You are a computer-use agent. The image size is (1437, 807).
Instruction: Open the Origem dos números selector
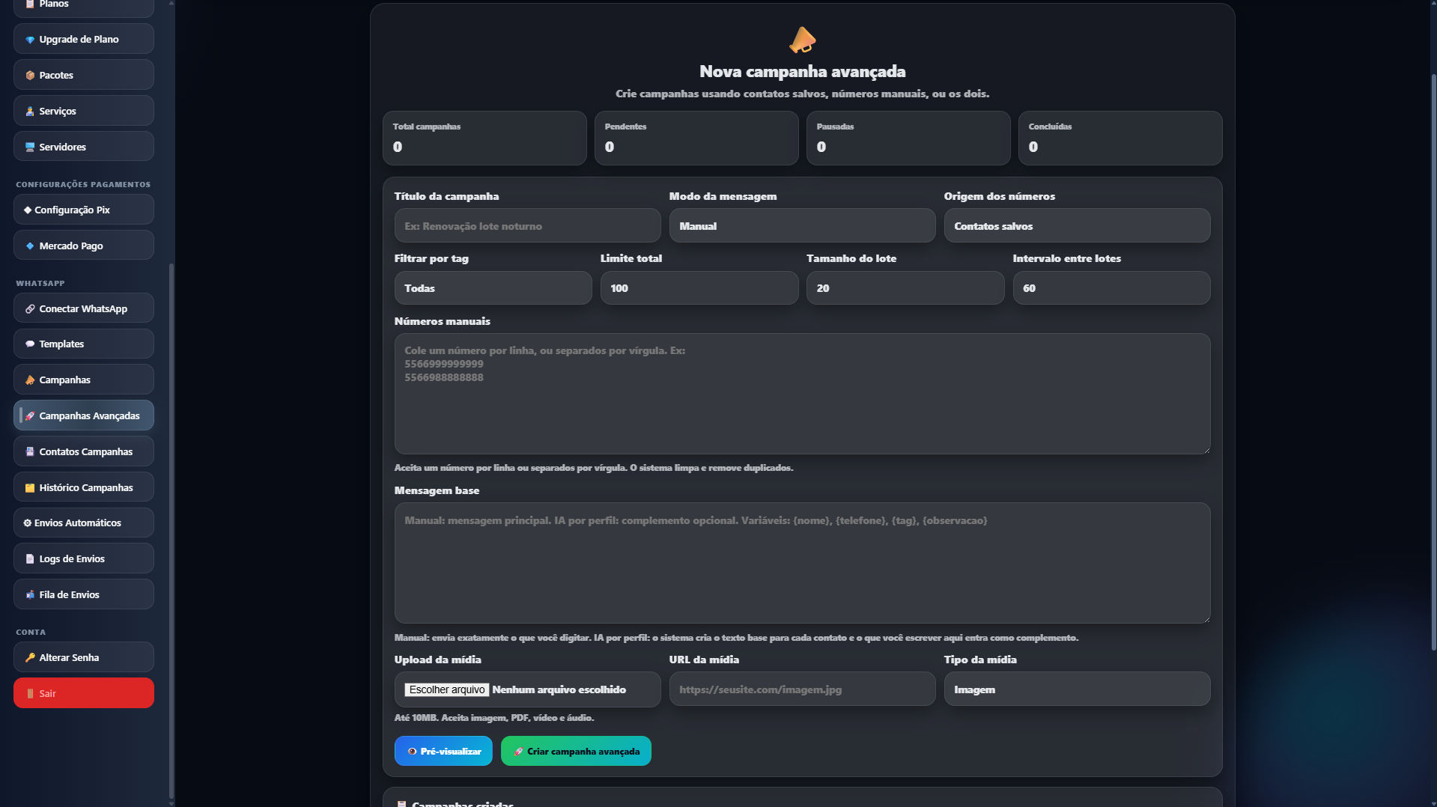(x=1076, y=225)
